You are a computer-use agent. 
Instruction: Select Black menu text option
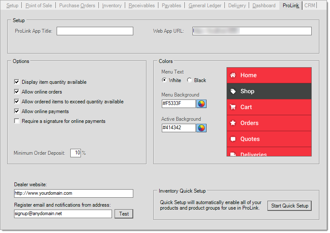coord(189,80)
